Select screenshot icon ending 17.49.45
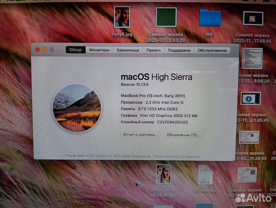The width and height of the screenshot is (276, 208). [253, 18]
